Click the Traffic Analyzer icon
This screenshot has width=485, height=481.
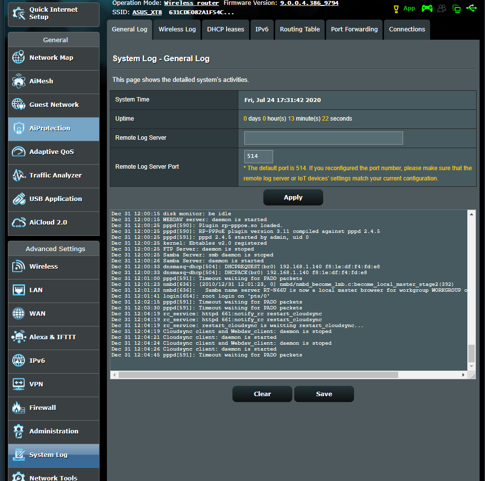[x=19, y=175]
